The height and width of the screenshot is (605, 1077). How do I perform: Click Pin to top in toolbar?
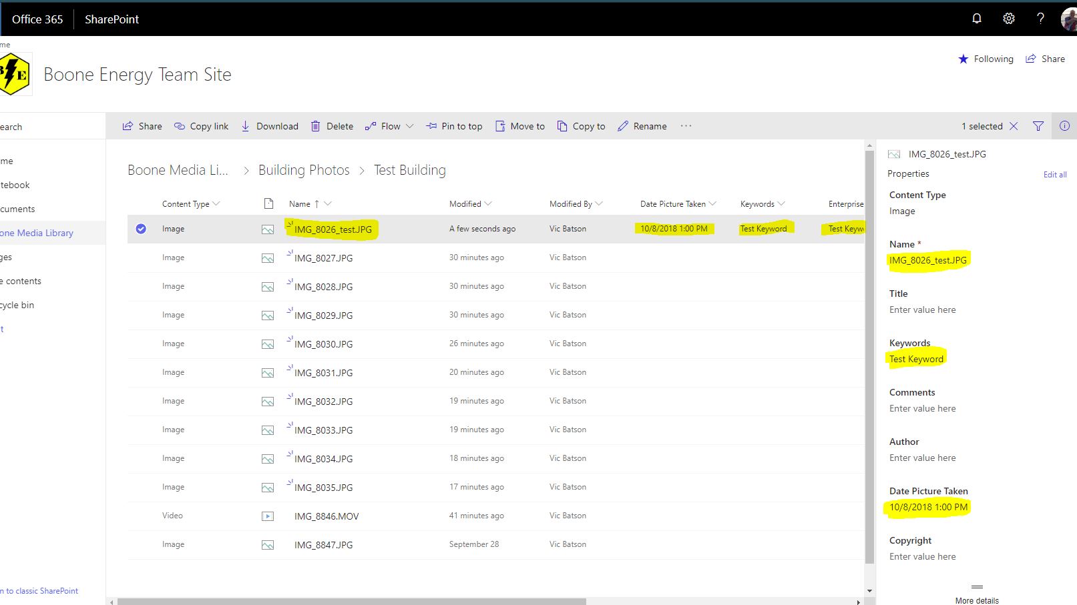point(454,126)
